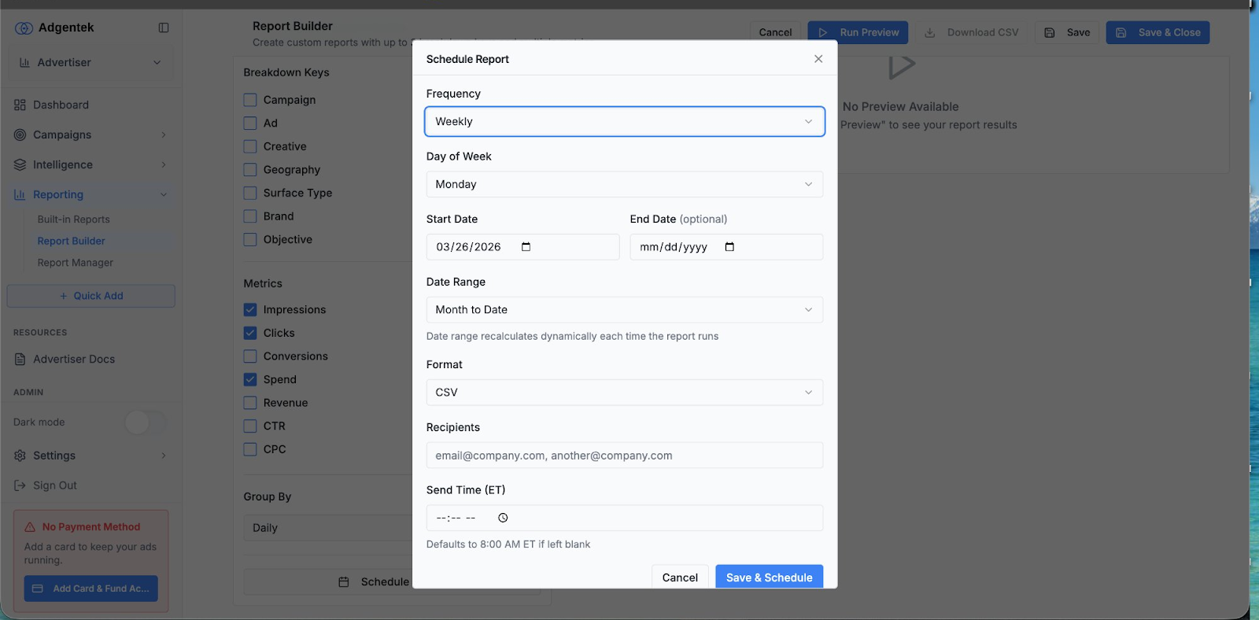Image resolution: width=1259 pixels, height=620 pixels.
Task: Click the Sign Out icon
Action: (20, 485)
